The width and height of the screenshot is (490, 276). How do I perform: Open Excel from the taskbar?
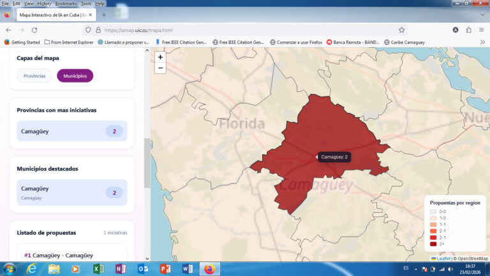tap(98, 268)
